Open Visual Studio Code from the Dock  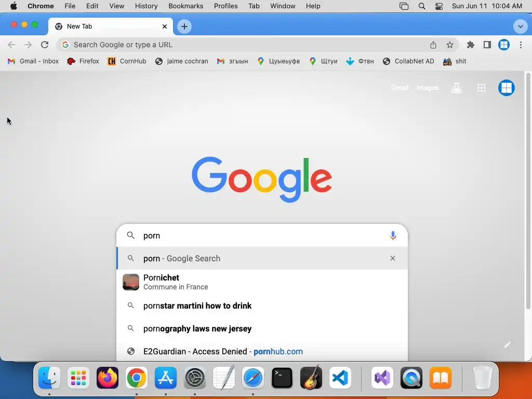tap(340, 378)
